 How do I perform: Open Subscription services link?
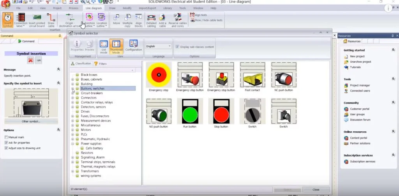coord(362,162)
